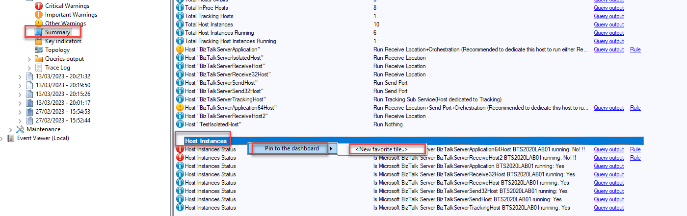Select New favorite tile submenu option
687x216 pixels.
point(381,149)
